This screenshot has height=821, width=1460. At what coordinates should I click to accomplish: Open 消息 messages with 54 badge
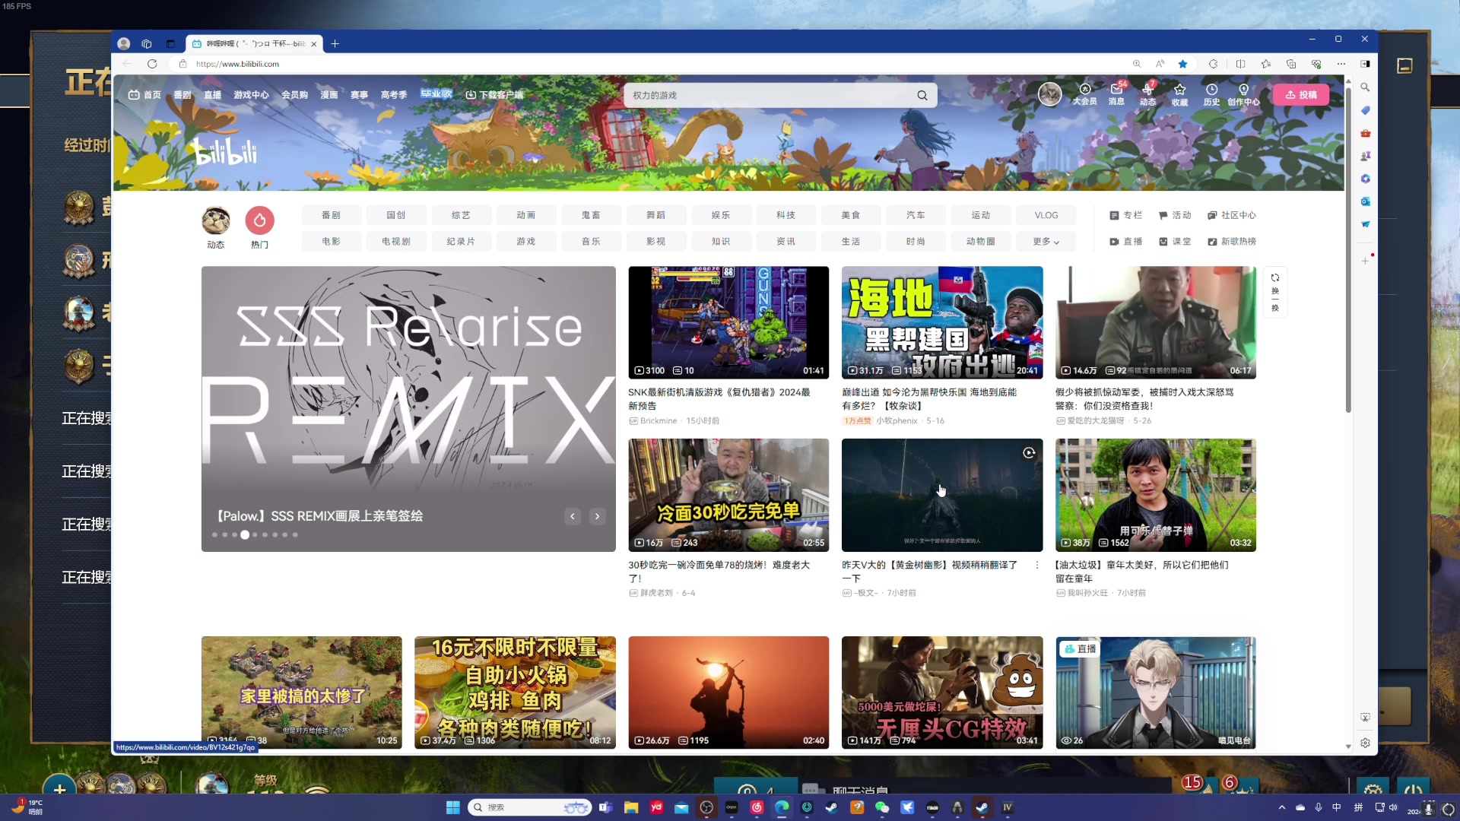coord(1116,94)
